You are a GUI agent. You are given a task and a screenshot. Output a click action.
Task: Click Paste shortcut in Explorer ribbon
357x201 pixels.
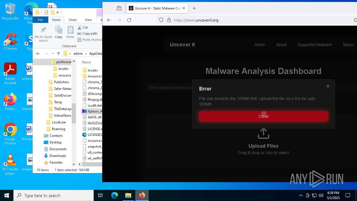point(90,40)
